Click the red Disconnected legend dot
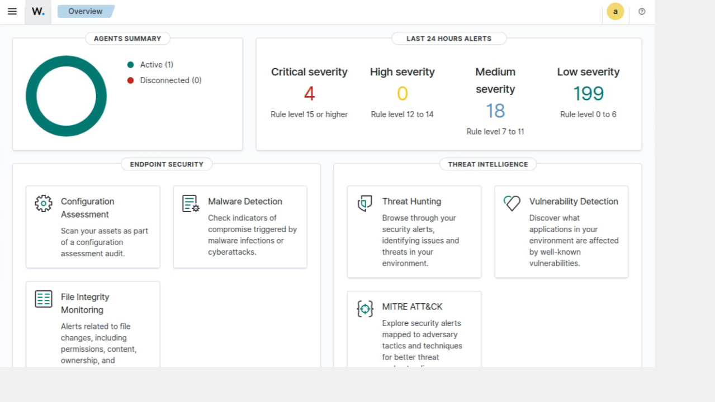715x402 pixels. [131, 80]
